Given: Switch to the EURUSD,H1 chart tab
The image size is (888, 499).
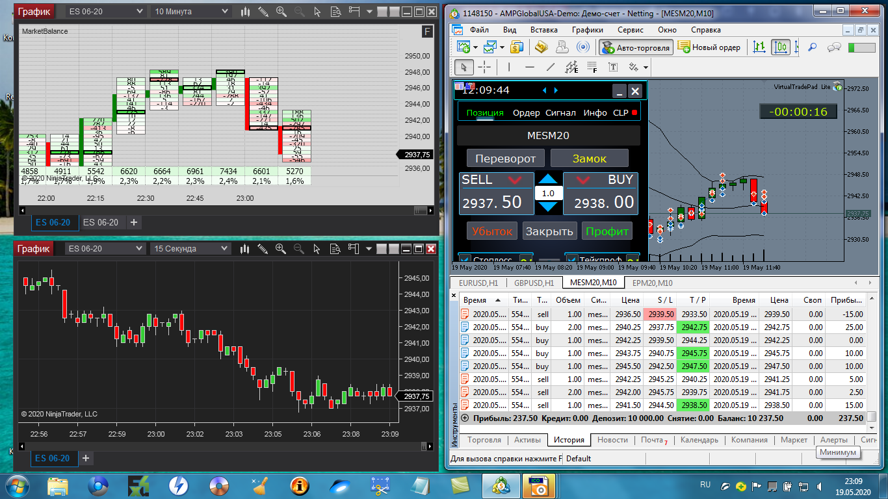Looking at the screenshot, I should point(478,283).
